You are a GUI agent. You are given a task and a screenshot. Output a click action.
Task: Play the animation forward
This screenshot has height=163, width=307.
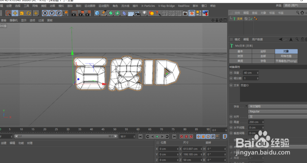pos(157,137)
